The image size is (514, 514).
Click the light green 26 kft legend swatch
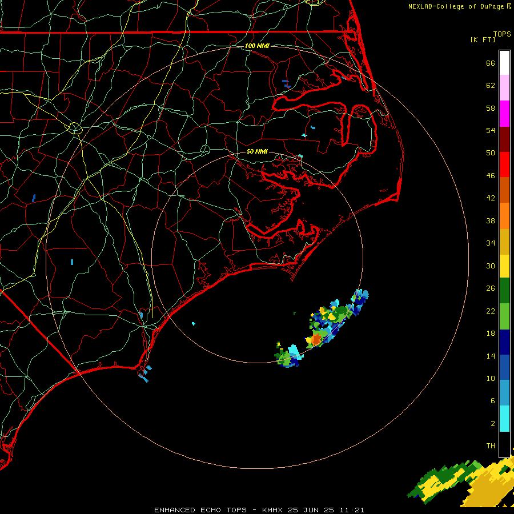pyautogui.click(x=504, y=316)
